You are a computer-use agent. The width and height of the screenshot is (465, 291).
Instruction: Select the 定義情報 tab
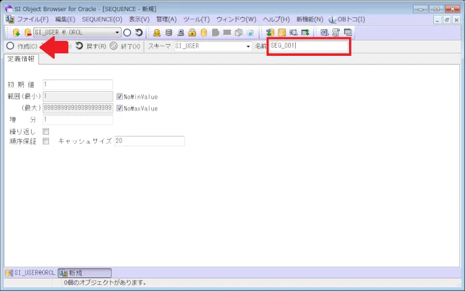21,59
